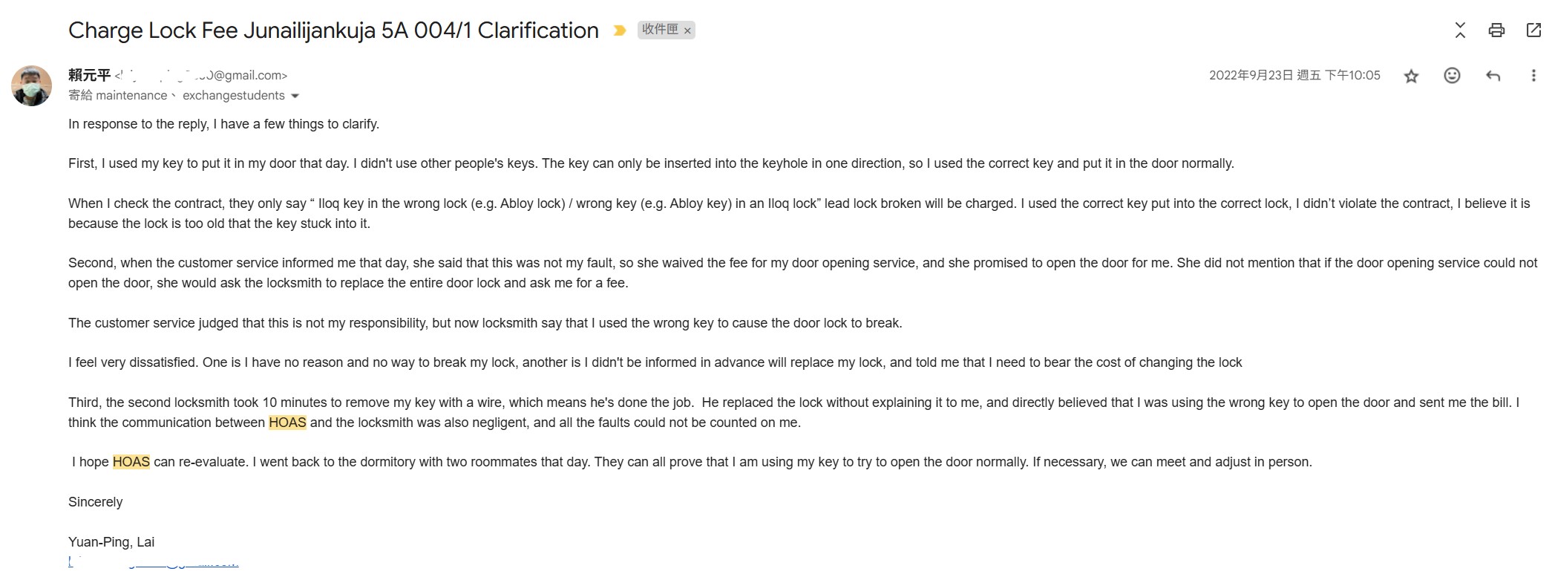Add an emoji reaction to the email

tap(1452, 76)
